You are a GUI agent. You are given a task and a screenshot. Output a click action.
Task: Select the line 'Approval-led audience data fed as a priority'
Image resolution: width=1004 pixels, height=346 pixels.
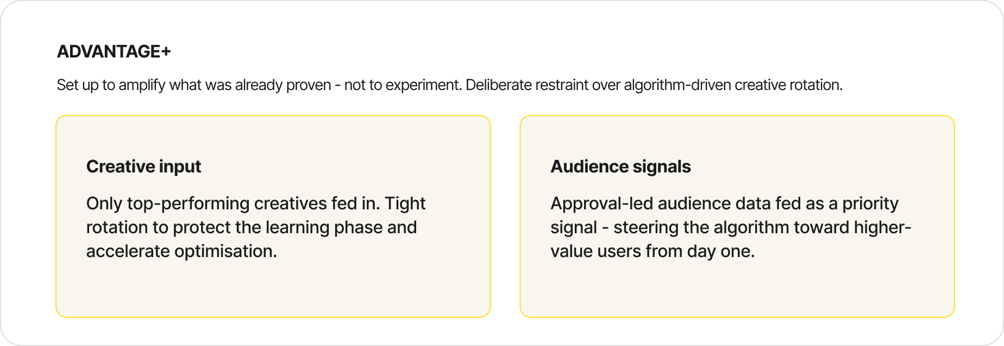pos(724,203)
